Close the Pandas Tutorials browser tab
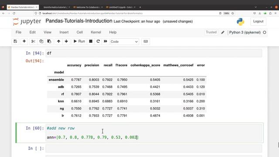Image resolution: width=279 pixels, height=157 pixels. point(37,7)
